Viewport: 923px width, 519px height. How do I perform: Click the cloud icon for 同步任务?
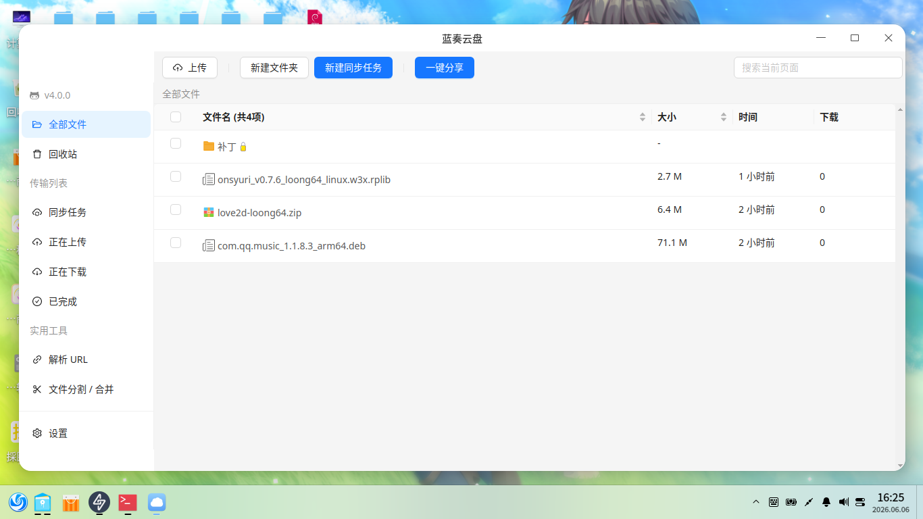click(37, 212)
